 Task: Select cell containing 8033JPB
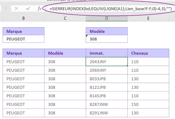[x=107, y=79]
